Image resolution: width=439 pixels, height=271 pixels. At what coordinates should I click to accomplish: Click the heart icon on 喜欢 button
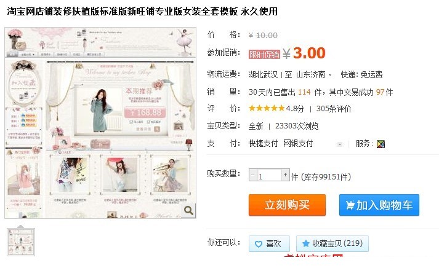259,244
